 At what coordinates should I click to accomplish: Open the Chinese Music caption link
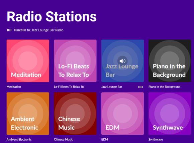(63, 139)
